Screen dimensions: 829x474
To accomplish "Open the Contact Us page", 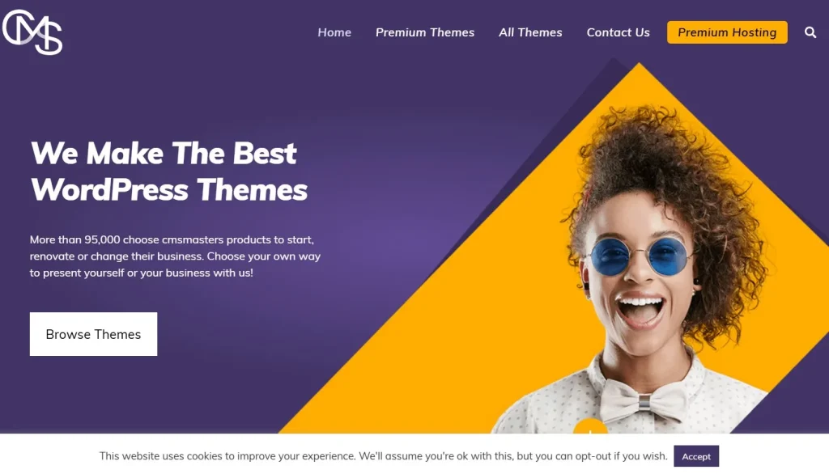I will pyautogui.click(x=618, y=32).
